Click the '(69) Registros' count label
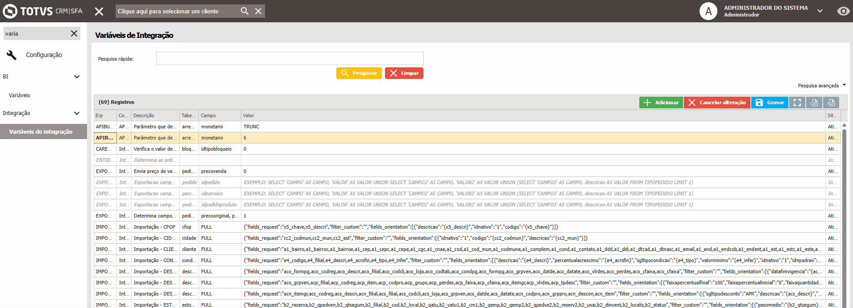The width and height of the screenshot is (853, 308). [116, 102]
